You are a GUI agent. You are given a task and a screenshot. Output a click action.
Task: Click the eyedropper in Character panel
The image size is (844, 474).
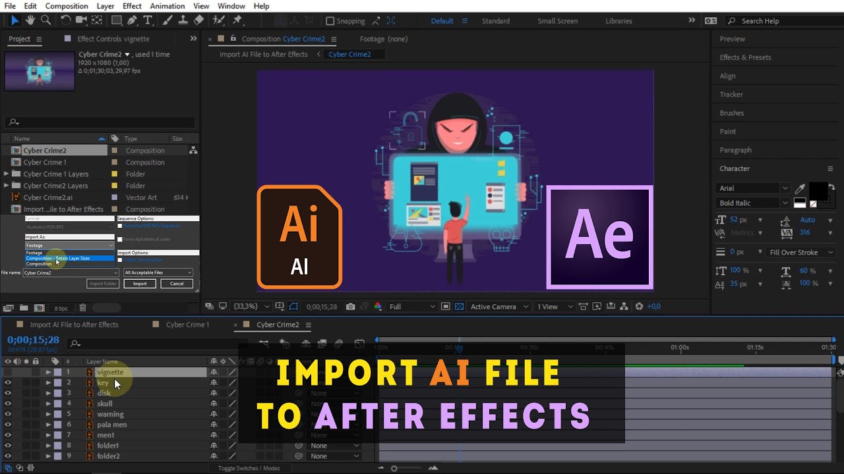tap(800, 189)
